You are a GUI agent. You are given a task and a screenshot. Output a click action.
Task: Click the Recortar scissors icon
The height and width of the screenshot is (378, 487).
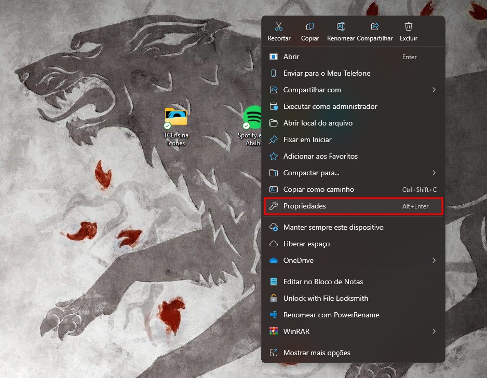279,27
